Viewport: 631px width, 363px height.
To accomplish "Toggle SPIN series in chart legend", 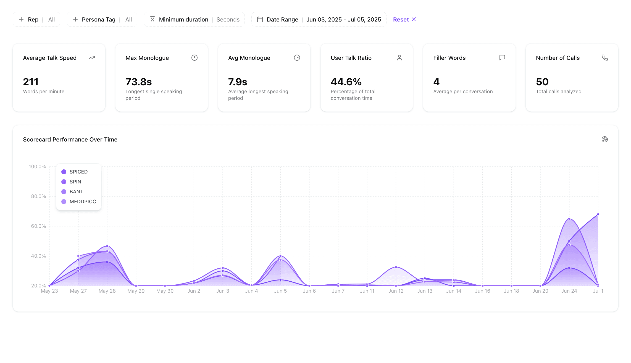I will tap(75, 182).
